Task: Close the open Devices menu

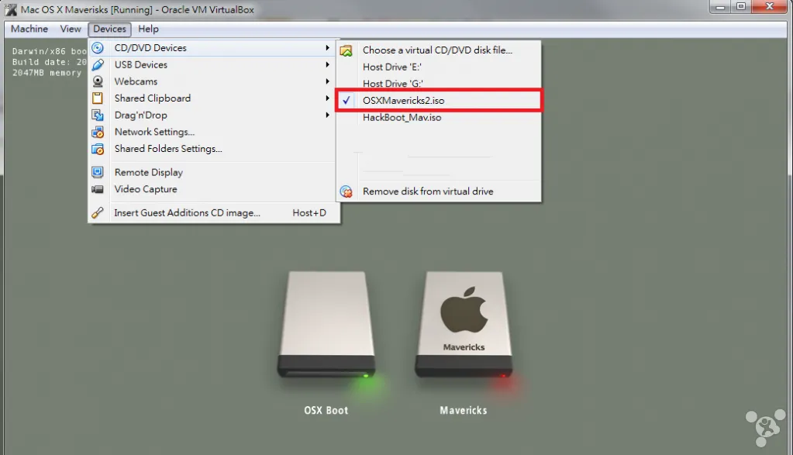Action: click(x=109, y=29)
